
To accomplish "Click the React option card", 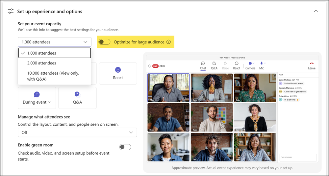I will pyautogui.click(x=118, y=73).
